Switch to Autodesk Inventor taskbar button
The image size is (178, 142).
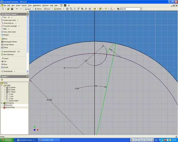pyautogui.click(x=27, y=140)
